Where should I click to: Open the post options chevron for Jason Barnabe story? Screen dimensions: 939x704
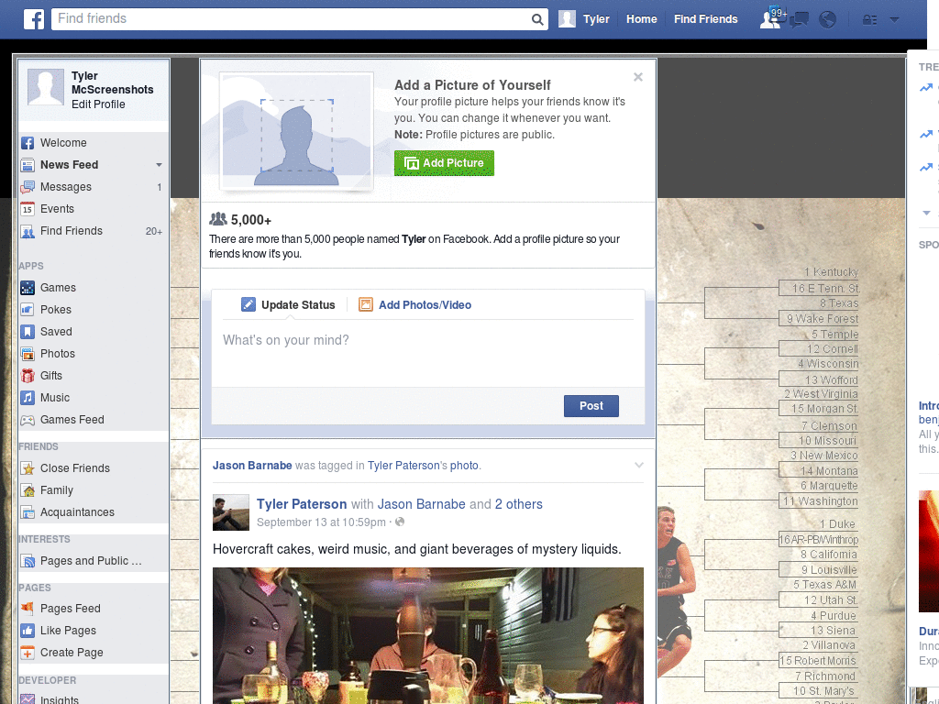[639, 465]
